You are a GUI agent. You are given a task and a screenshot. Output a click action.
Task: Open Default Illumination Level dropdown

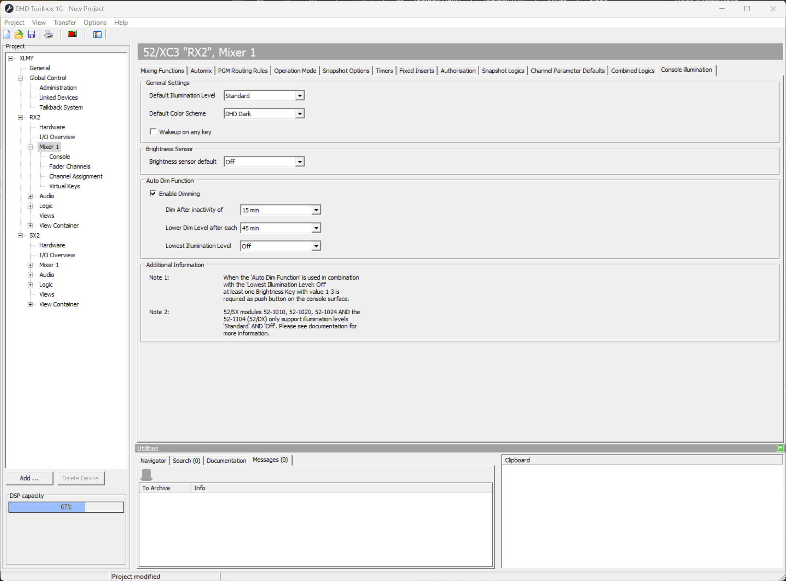point(299,95)
